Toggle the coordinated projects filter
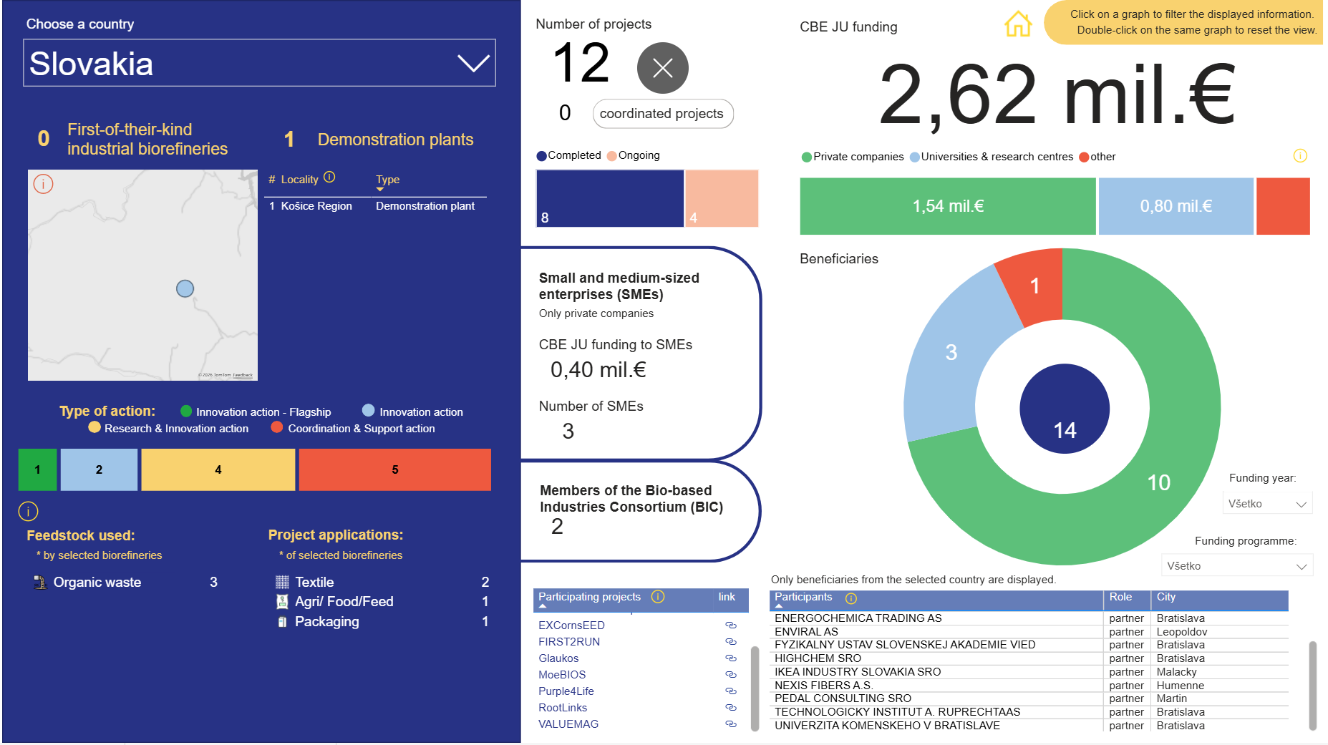The width and height of the screenshot is (1328, 745). (x=662, y=114)
